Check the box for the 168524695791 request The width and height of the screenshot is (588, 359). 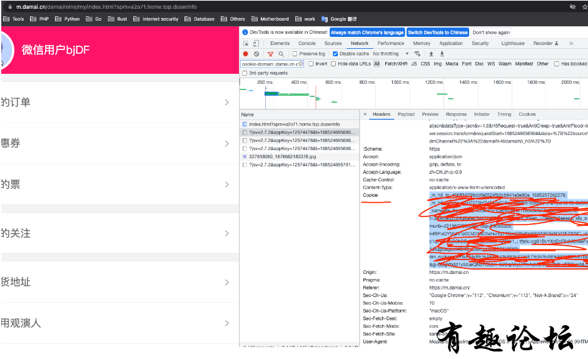[x=245, y=164]
